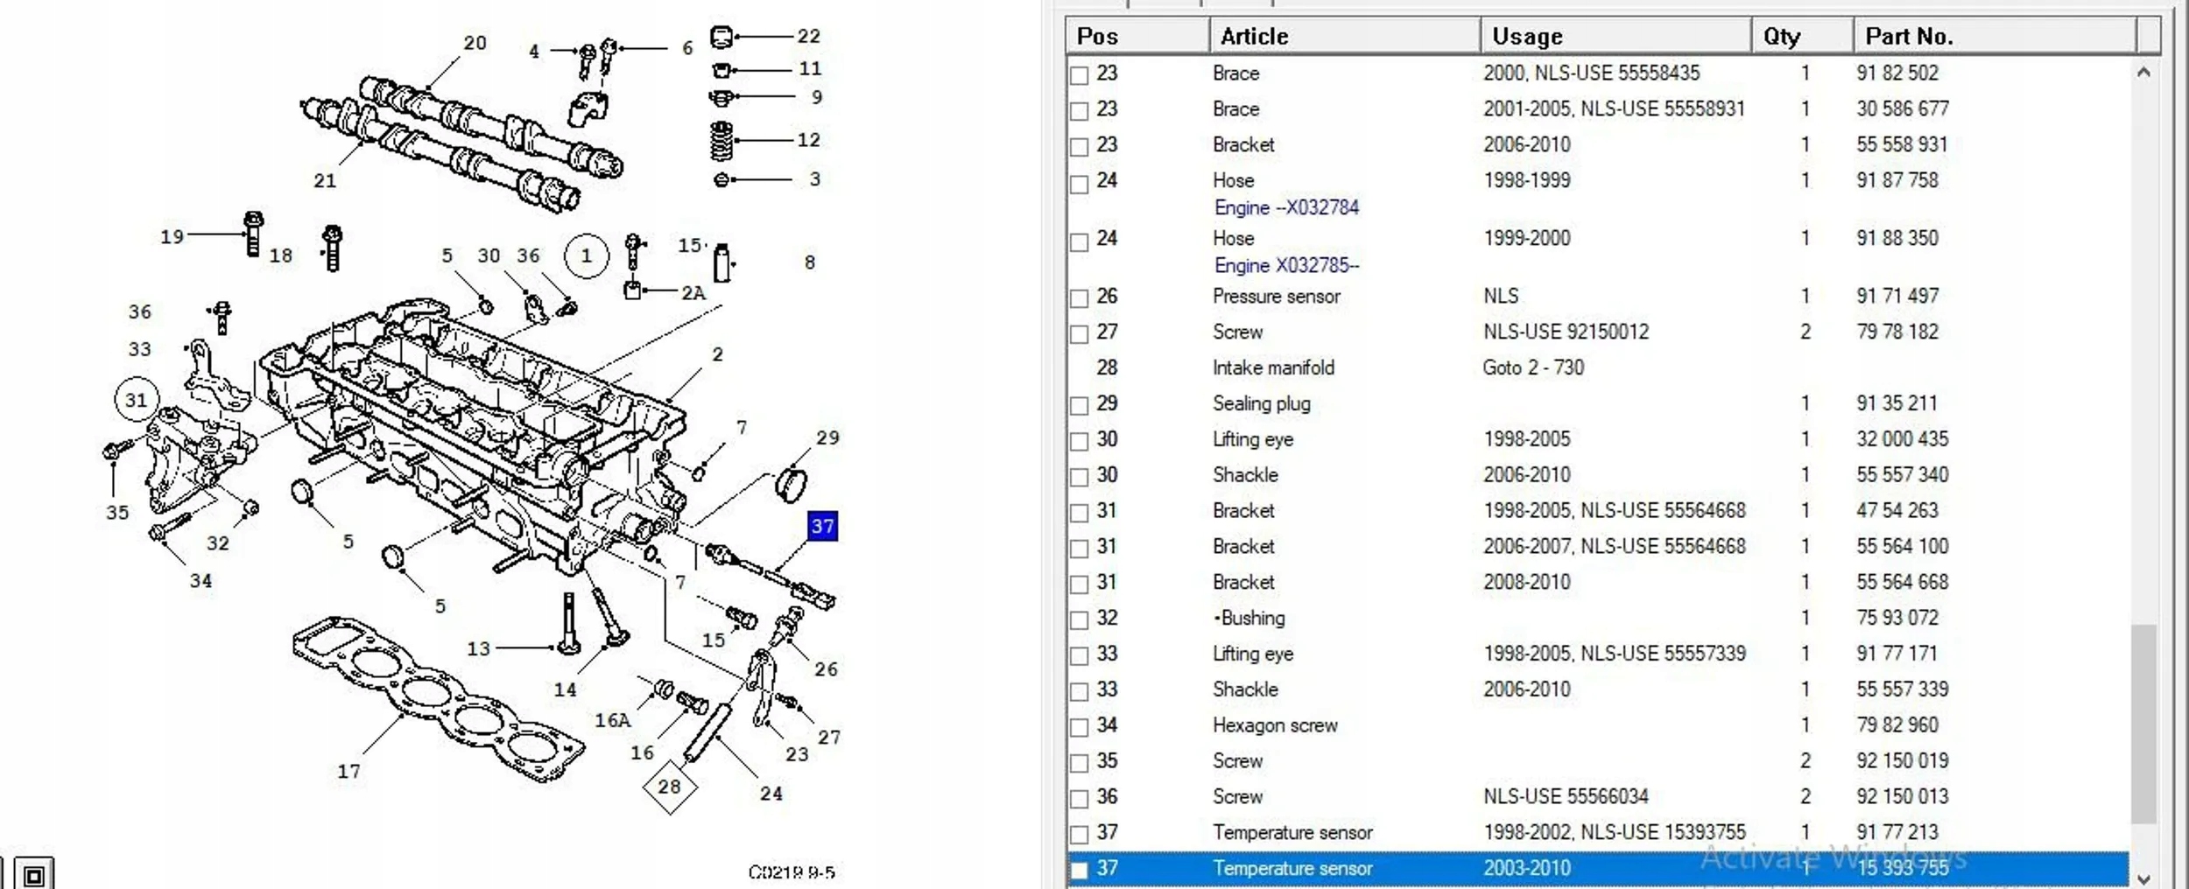
Task: Click the vertical scrollbar thumb
Action: (x=2143, y=723)
